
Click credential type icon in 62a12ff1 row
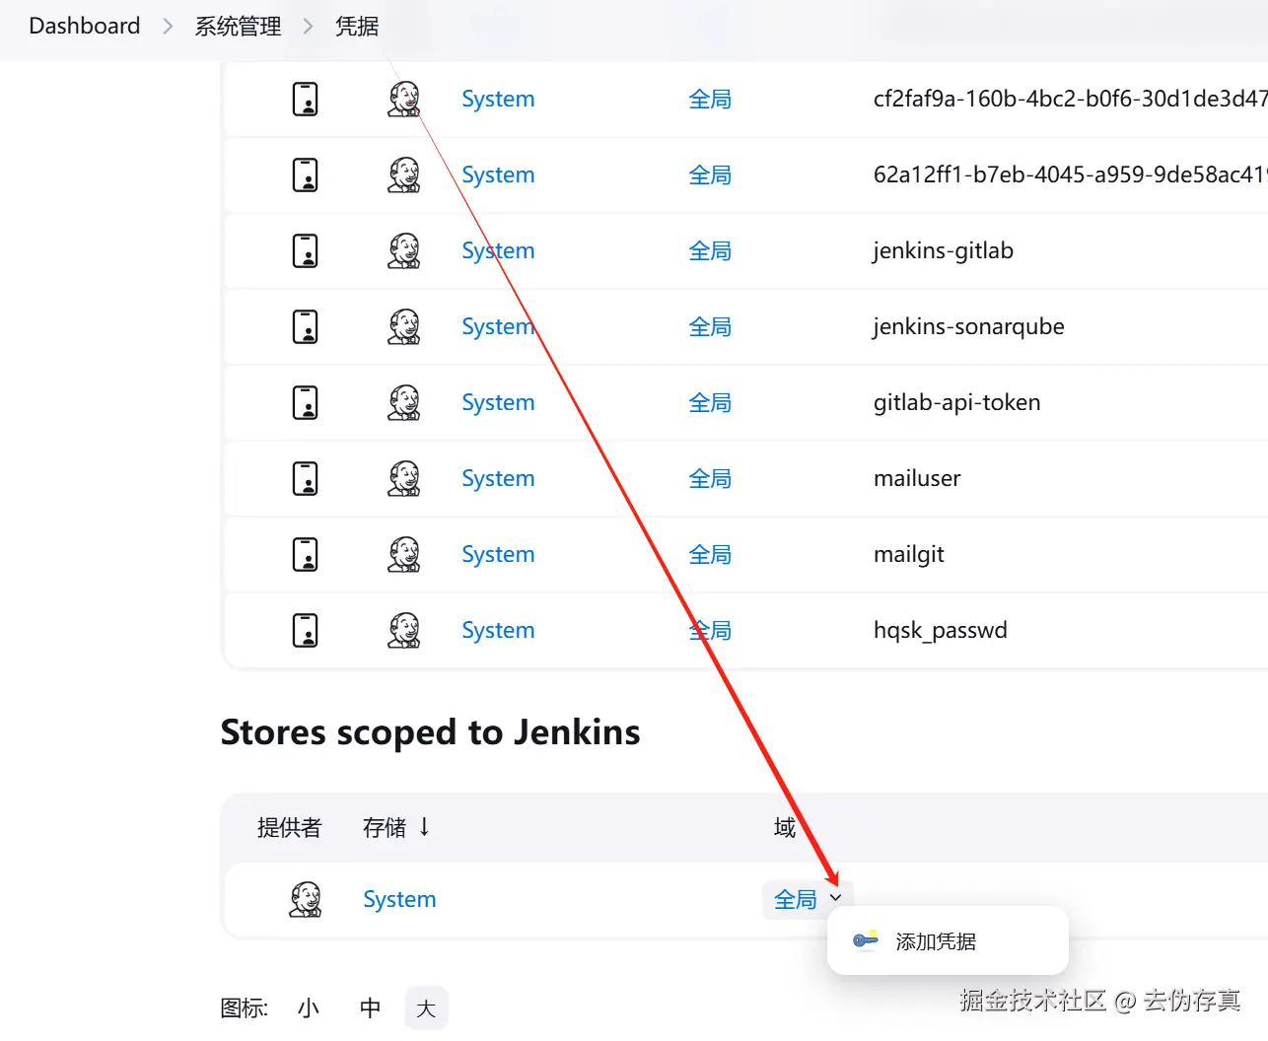click(306, 175)
